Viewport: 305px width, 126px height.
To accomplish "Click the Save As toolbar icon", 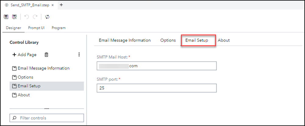I will [x=14, y=17].
